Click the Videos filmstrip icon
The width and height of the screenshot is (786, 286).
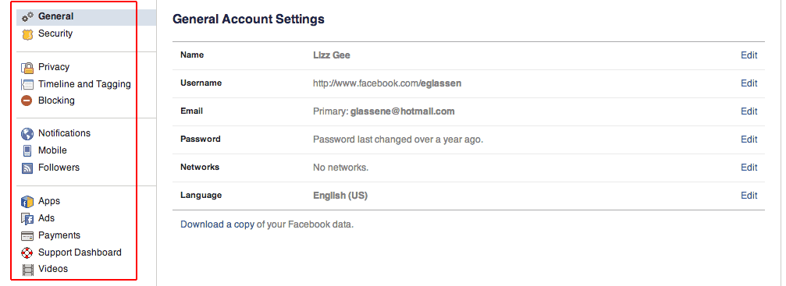27,270
